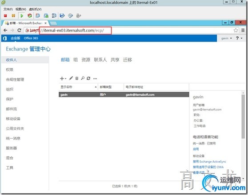
Task: Click the CD/DVD connect icon
Action: tap(70, 16)
